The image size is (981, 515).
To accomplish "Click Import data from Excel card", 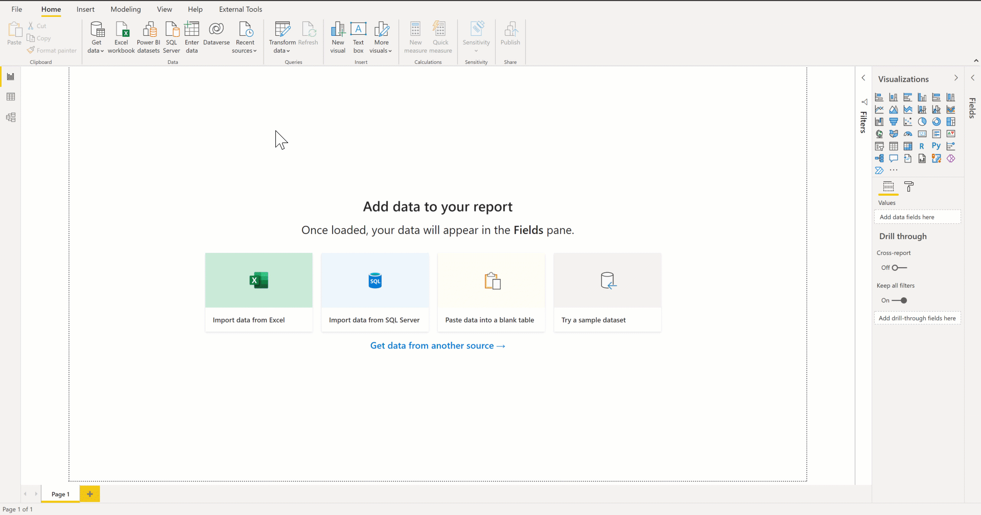I will coord(259,292).
